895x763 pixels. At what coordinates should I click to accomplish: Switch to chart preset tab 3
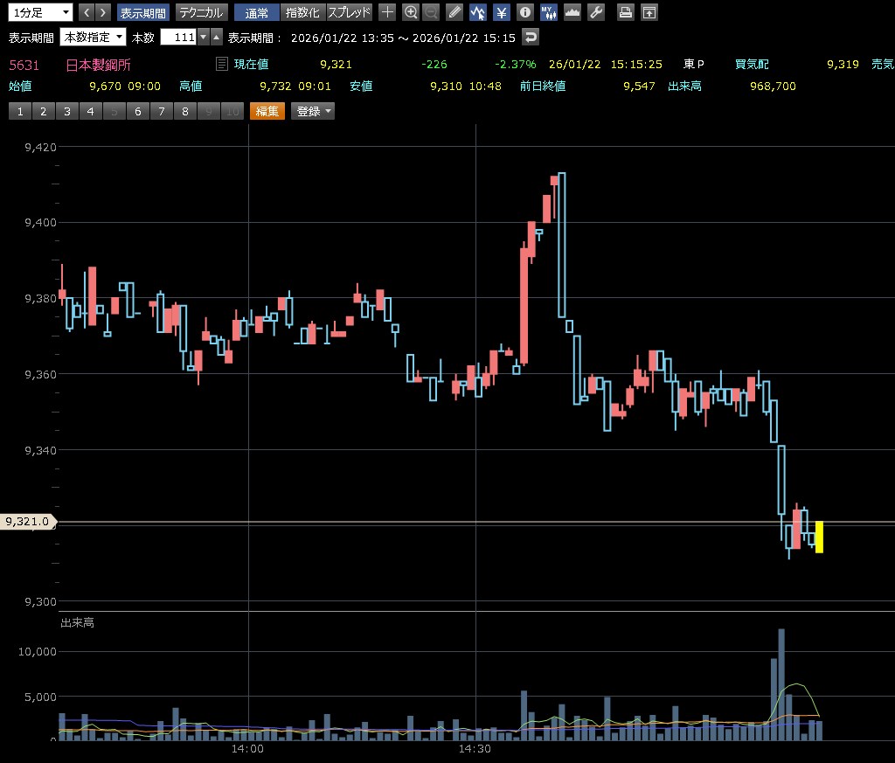[66, 111]
